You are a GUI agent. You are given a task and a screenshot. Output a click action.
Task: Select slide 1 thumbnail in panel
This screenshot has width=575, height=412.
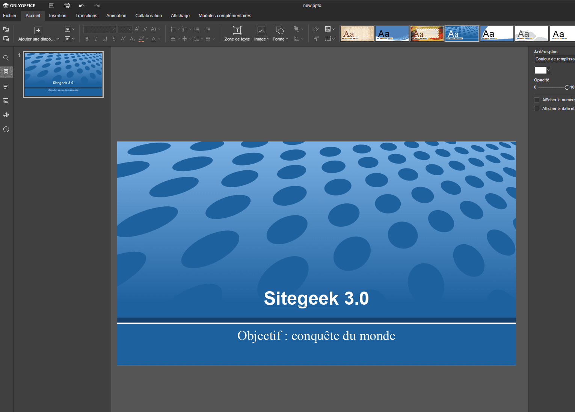tap(63, 75)
